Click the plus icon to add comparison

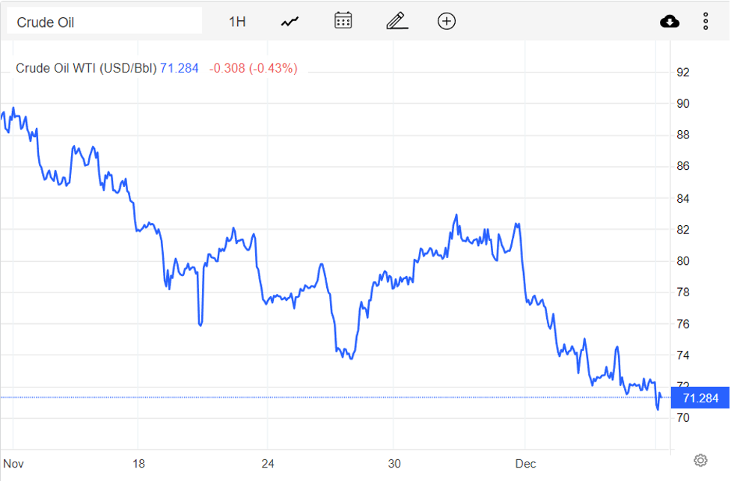pos(447,21)
